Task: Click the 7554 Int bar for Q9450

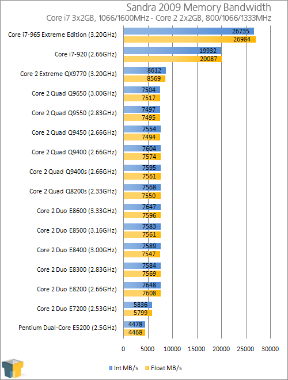Action: tap(142, 129)
